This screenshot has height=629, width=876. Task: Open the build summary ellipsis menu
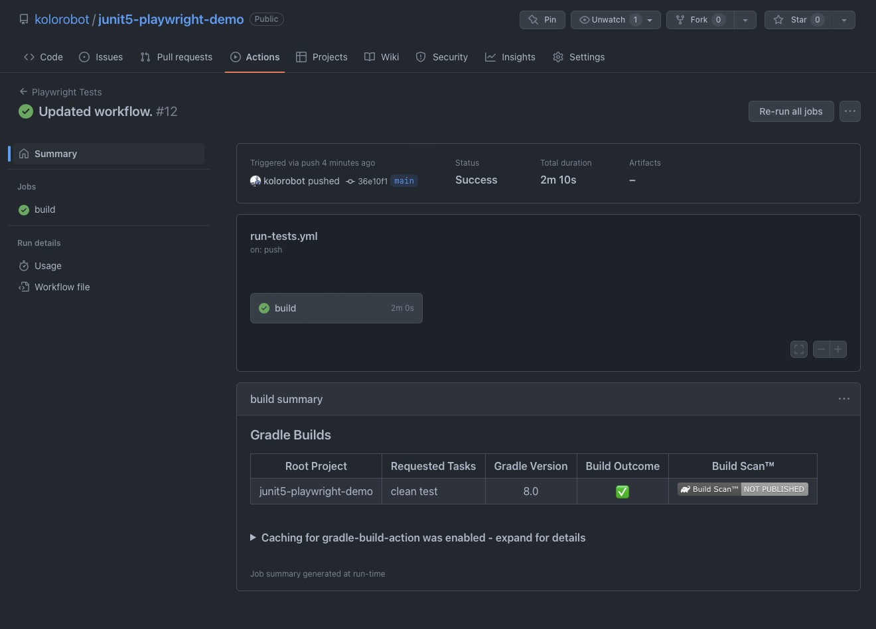844,399
